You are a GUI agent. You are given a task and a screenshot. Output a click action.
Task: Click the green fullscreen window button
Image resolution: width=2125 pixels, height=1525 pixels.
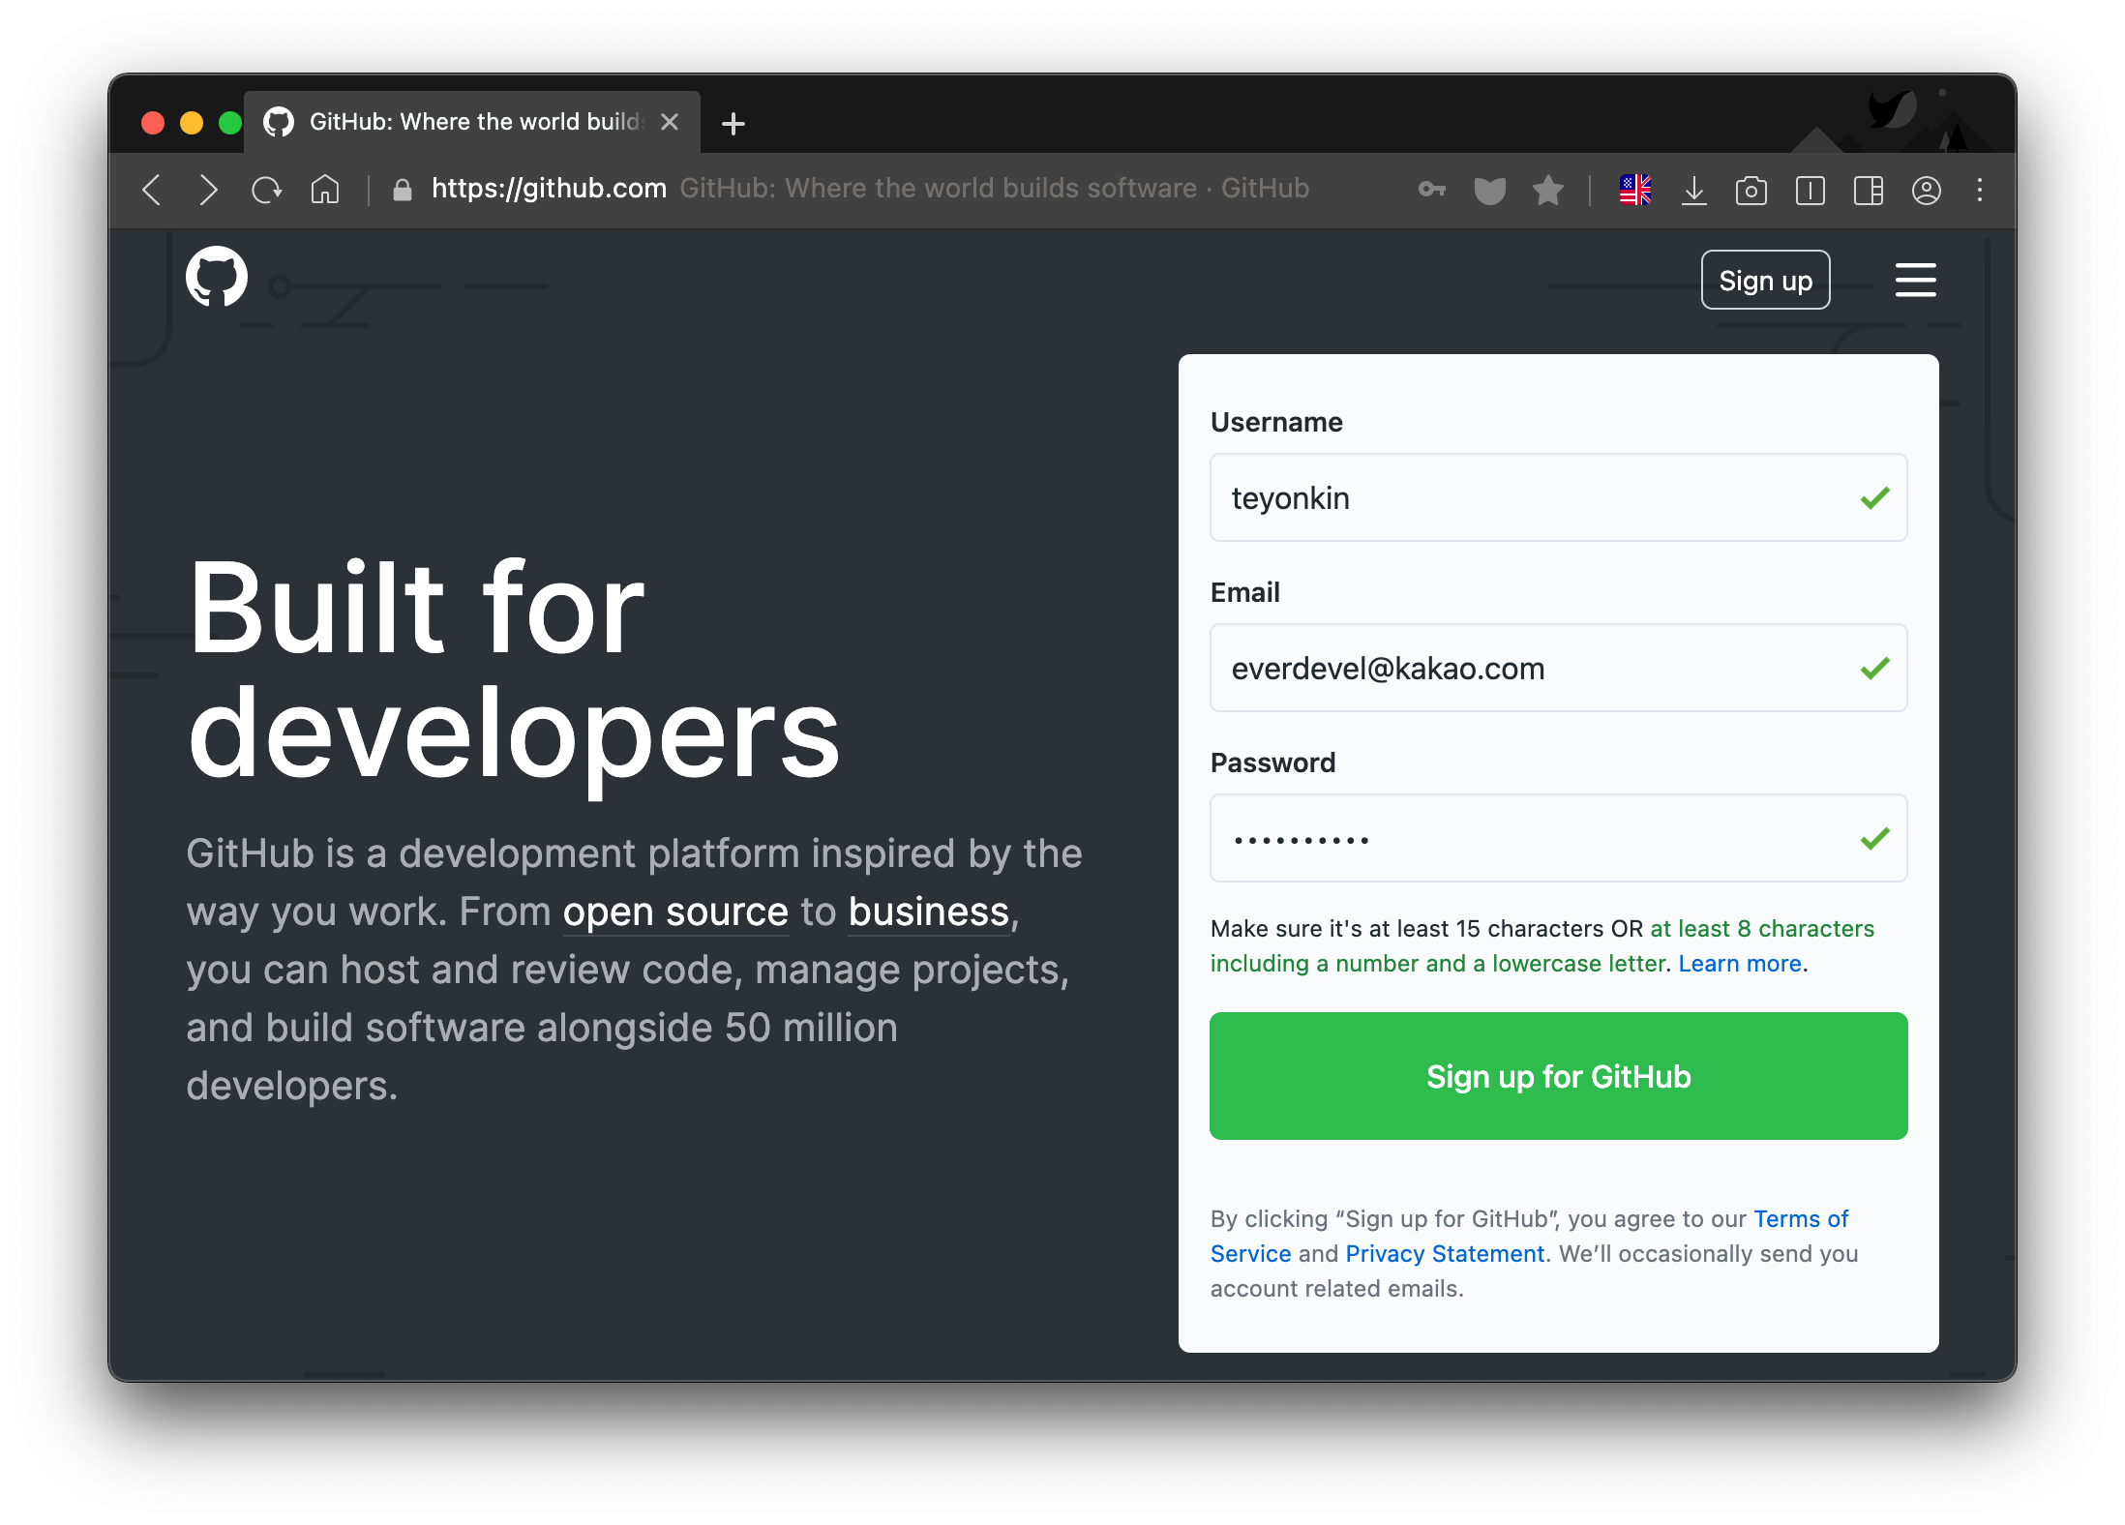tap(230, 123)
